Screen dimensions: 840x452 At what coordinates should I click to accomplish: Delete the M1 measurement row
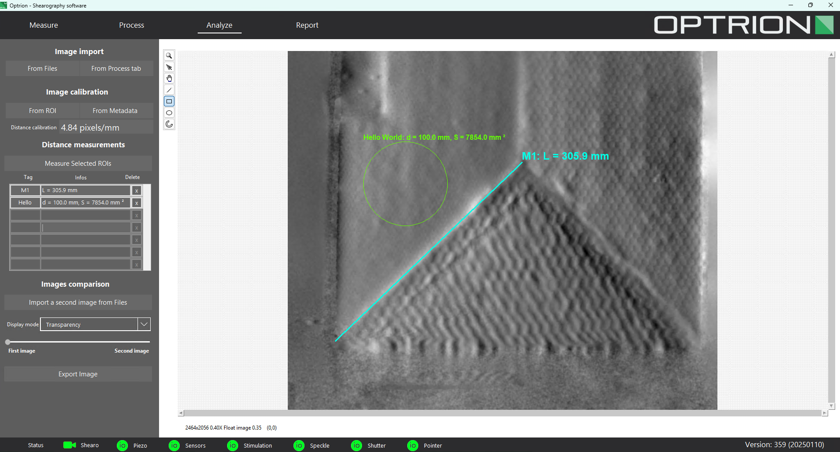pyautogui.click(x=137, y=191)
